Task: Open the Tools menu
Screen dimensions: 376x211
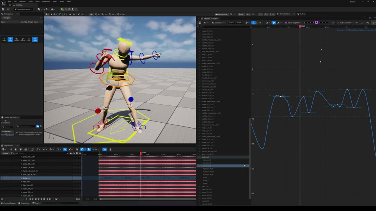Action: [31, 2]
